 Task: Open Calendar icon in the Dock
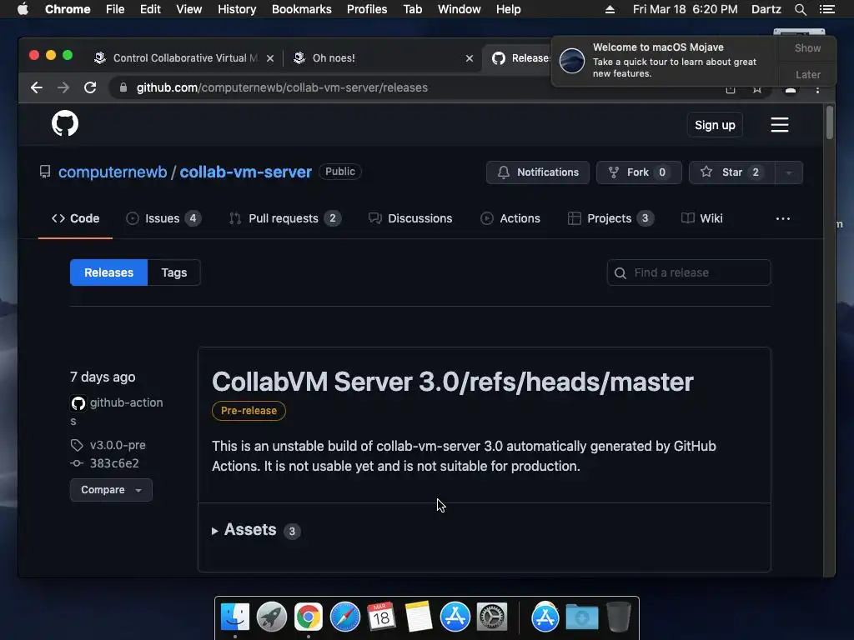click(381, 617)
